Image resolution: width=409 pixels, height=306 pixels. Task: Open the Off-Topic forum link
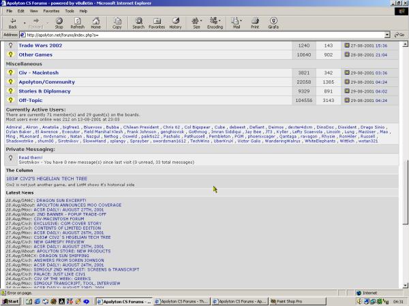pos(31,100)
